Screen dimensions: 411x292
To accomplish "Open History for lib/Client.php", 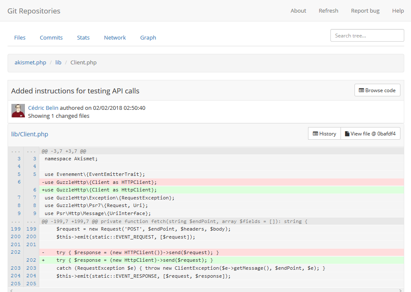I will (x=324, y=133).
